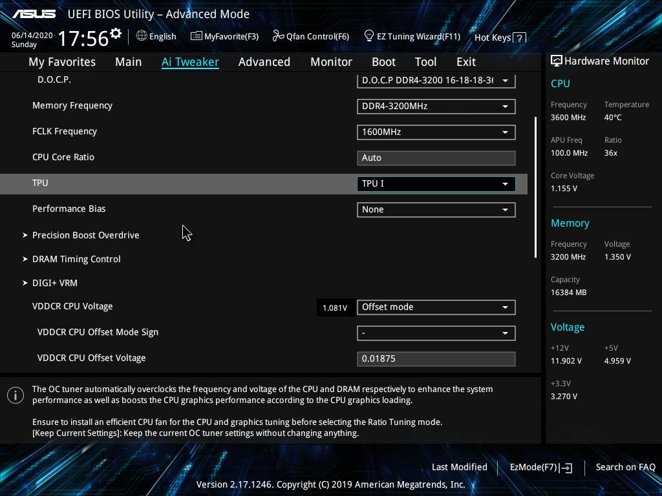This screenshot has height=496, width=662.
Task: Click the 3600 MHz CPU frequency value
Action: (x=568, y=118)
